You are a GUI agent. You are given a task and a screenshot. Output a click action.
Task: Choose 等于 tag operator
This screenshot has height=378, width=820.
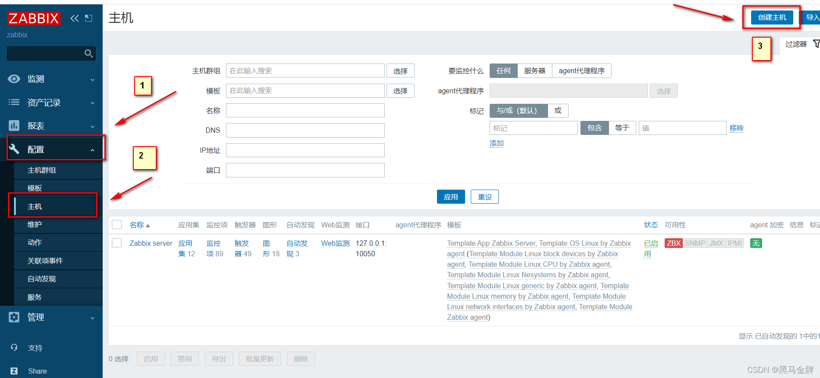pyautogui.click(x=622, y=128)
